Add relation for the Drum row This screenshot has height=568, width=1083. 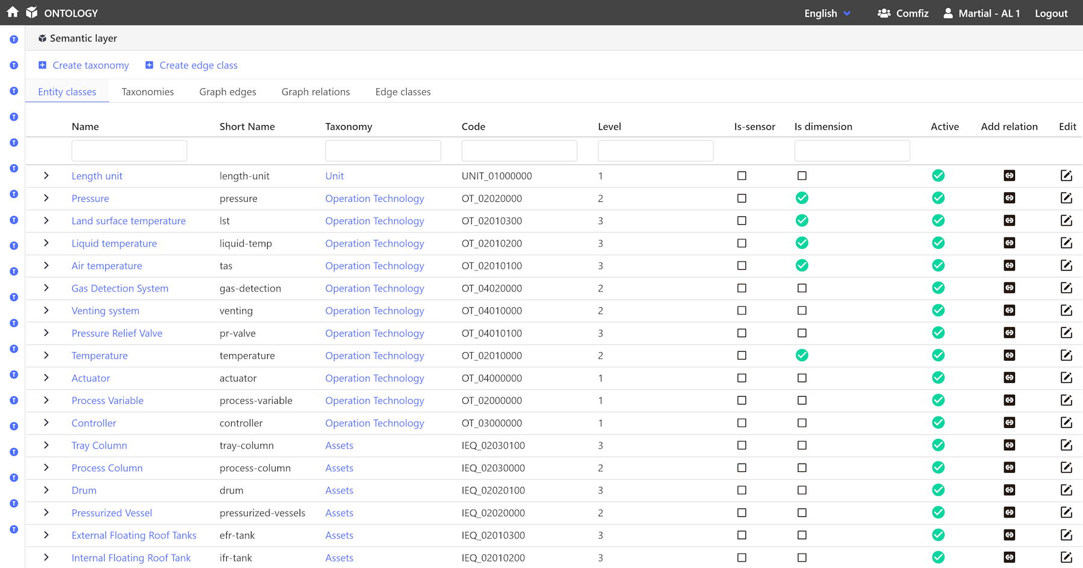tap(1010, 490)
